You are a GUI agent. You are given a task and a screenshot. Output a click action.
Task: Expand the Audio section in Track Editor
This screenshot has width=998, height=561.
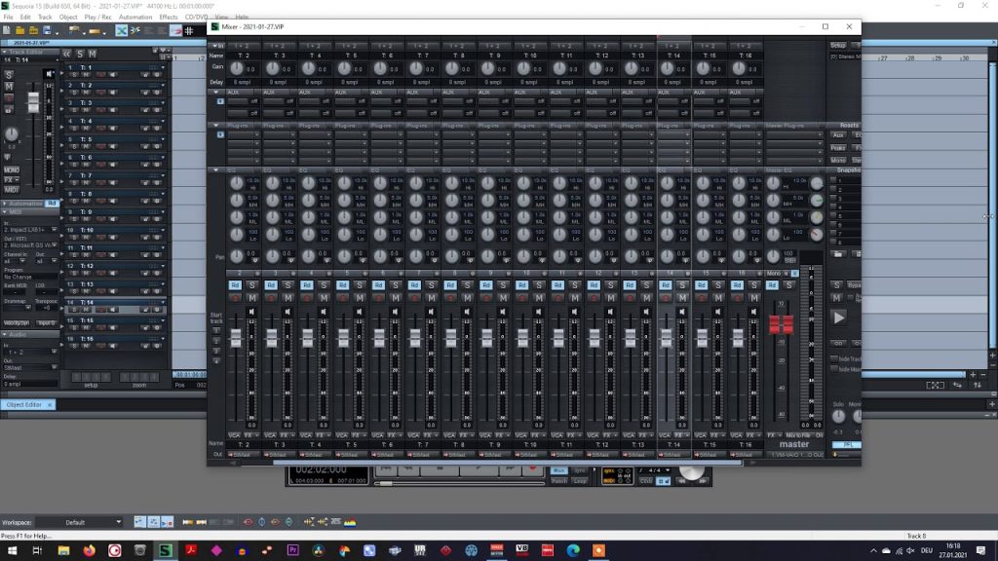click(5, 335)
